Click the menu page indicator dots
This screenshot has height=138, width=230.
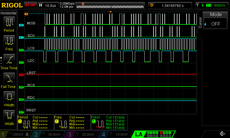[x=1, y=62]
